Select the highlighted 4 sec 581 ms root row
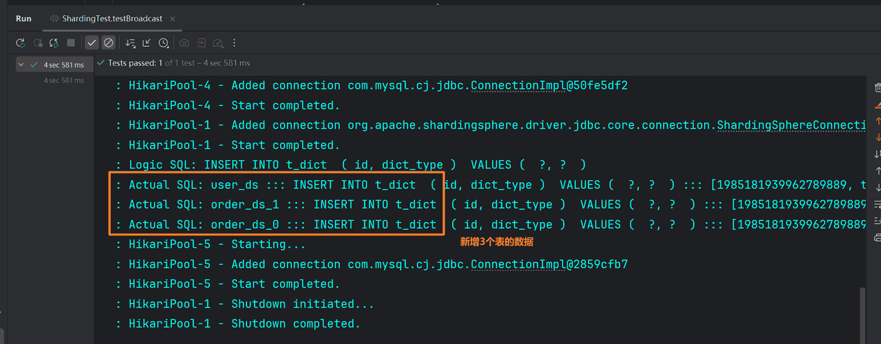This screenshot has height=344, width=881. tap(54, 65)
